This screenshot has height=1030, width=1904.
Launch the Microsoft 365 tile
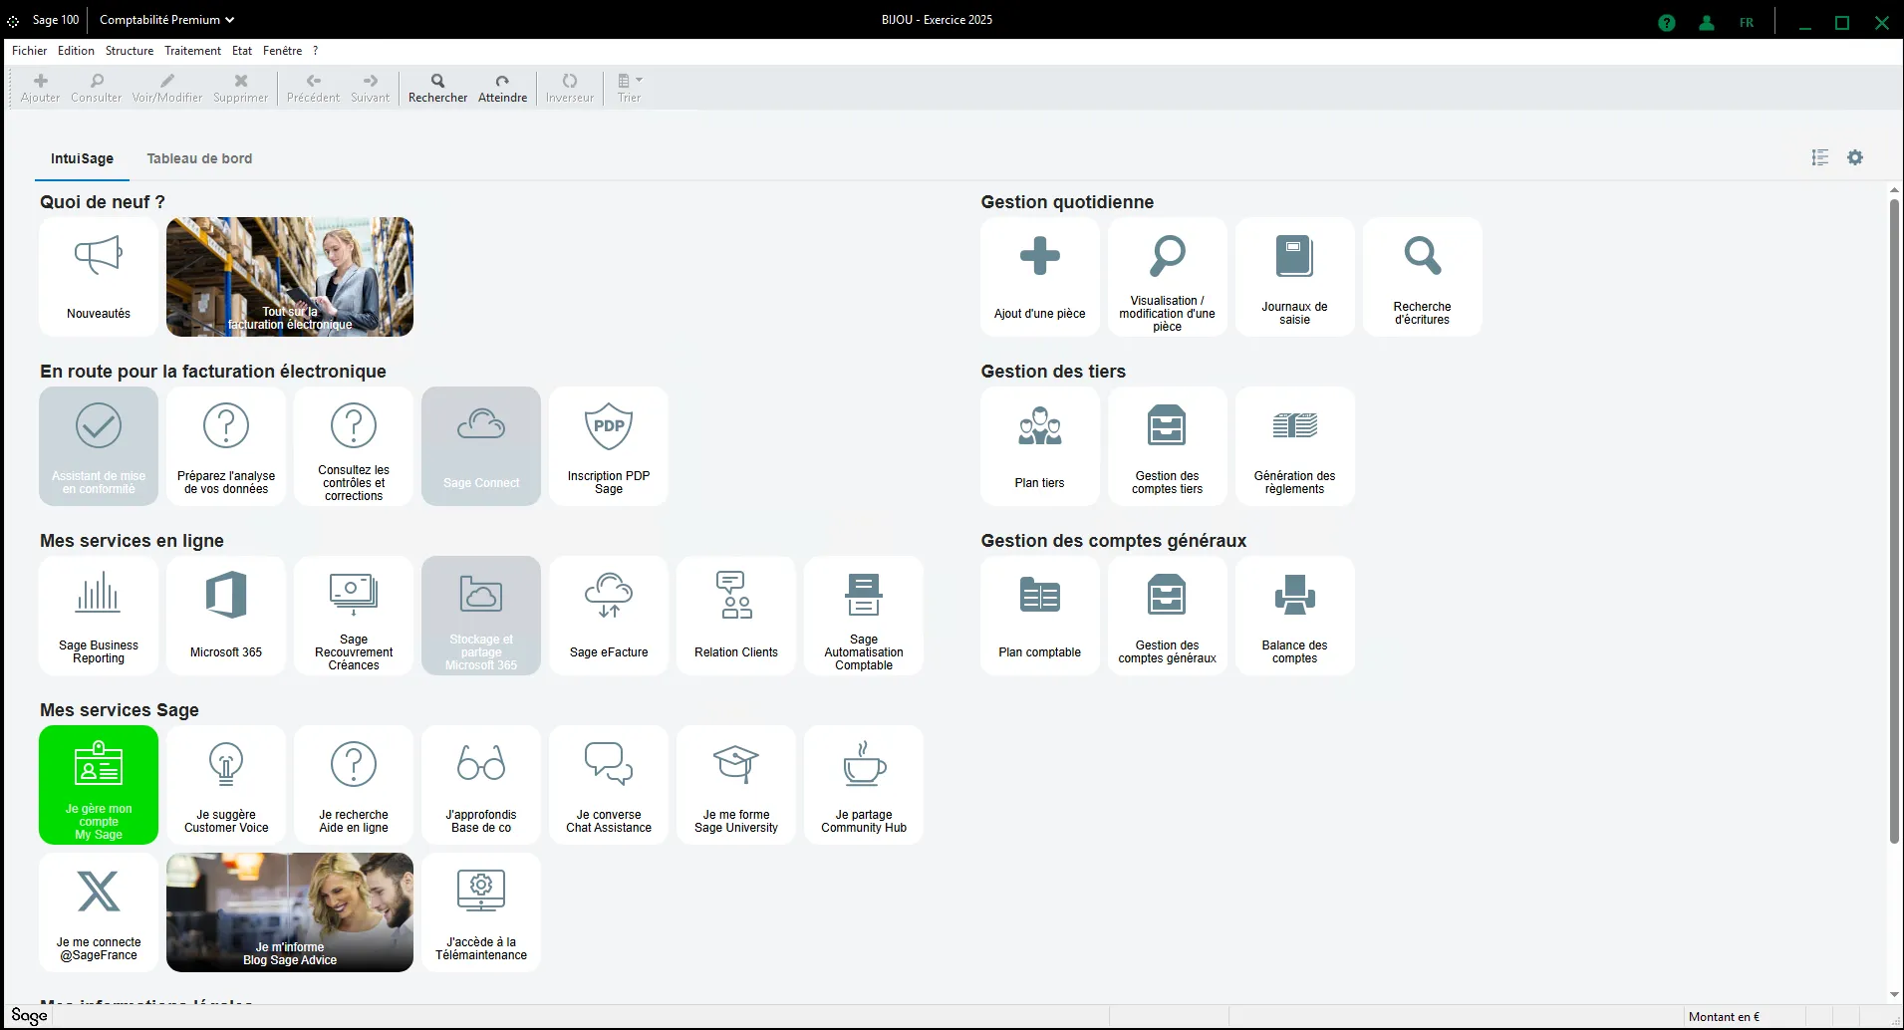pyautogui.click(x=226, y=616)
